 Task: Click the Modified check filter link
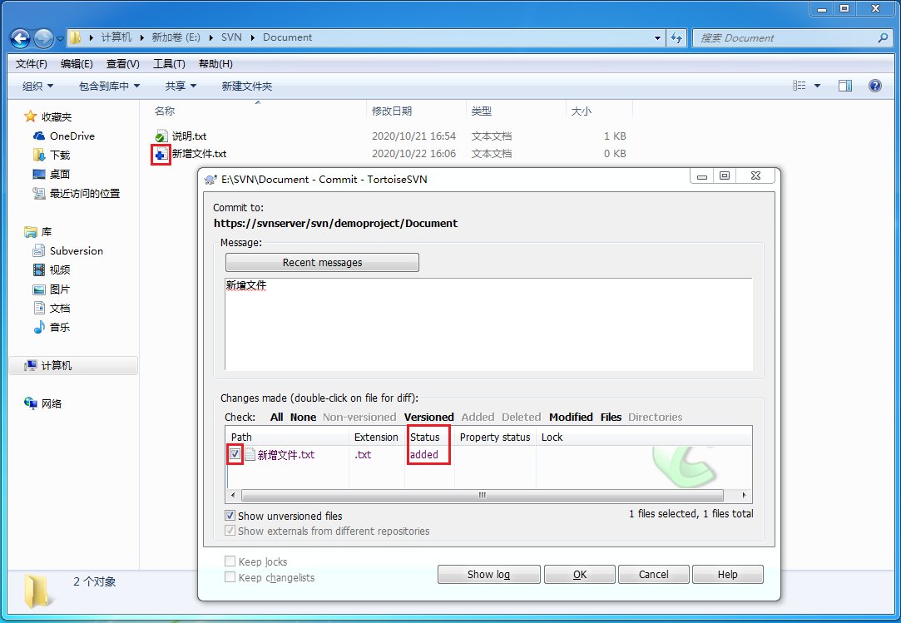pyautogui.click(x=571, y=417)
